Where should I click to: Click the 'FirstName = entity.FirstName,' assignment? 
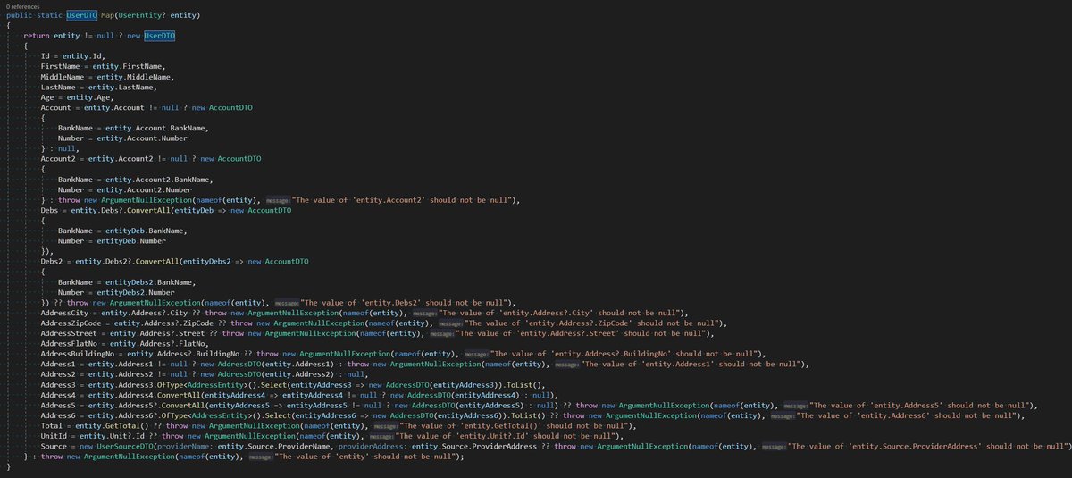pyautogui.click(x=104, y=66)
